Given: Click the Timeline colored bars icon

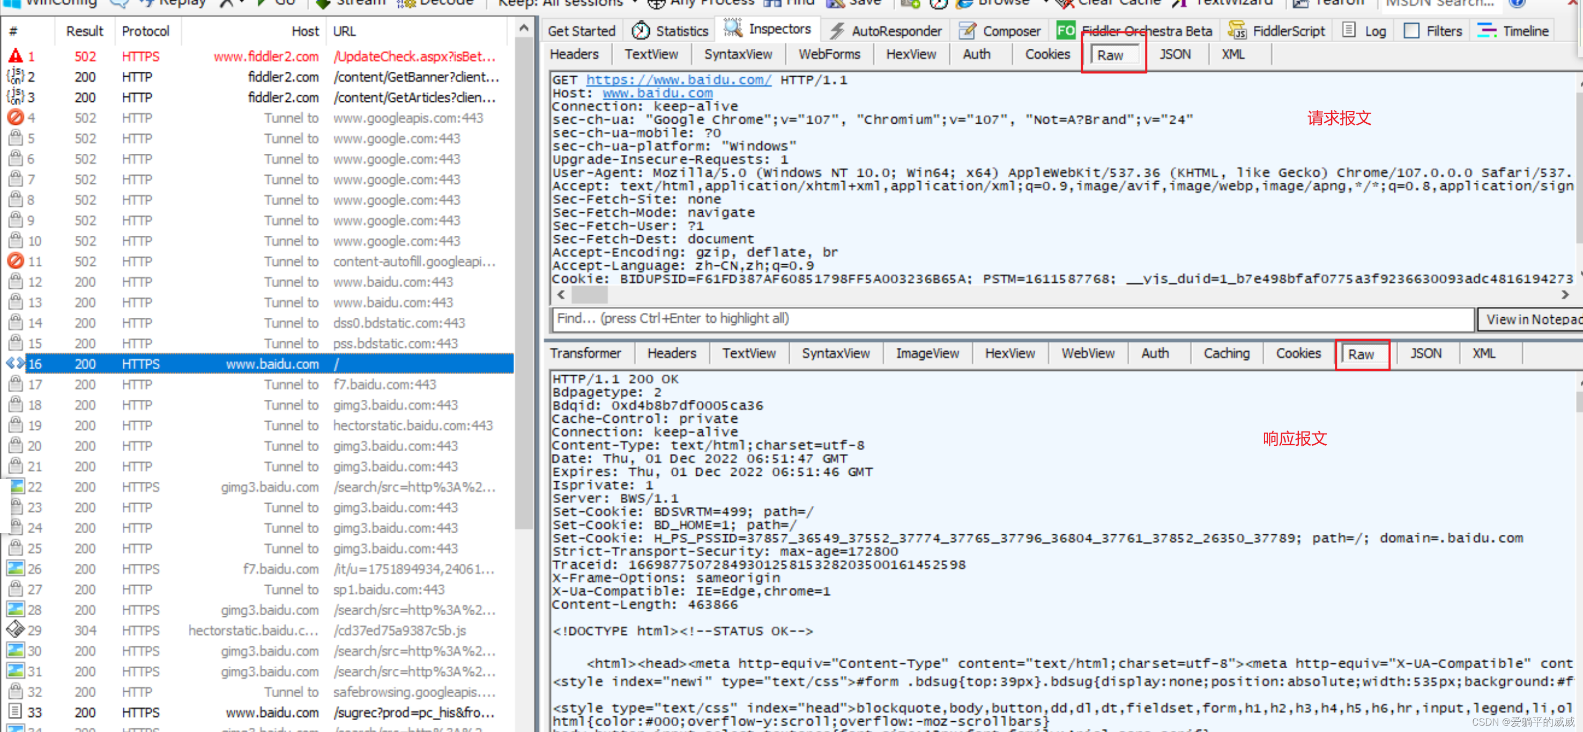Looking at the screenshot, I should [x=1487, y=30].
